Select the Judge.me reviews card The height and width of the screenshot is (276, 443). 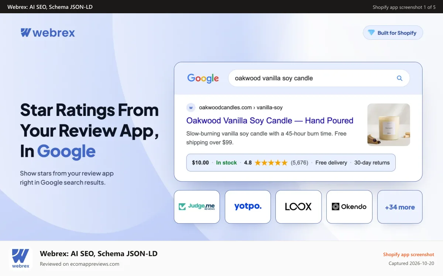(x=197, y=207)
